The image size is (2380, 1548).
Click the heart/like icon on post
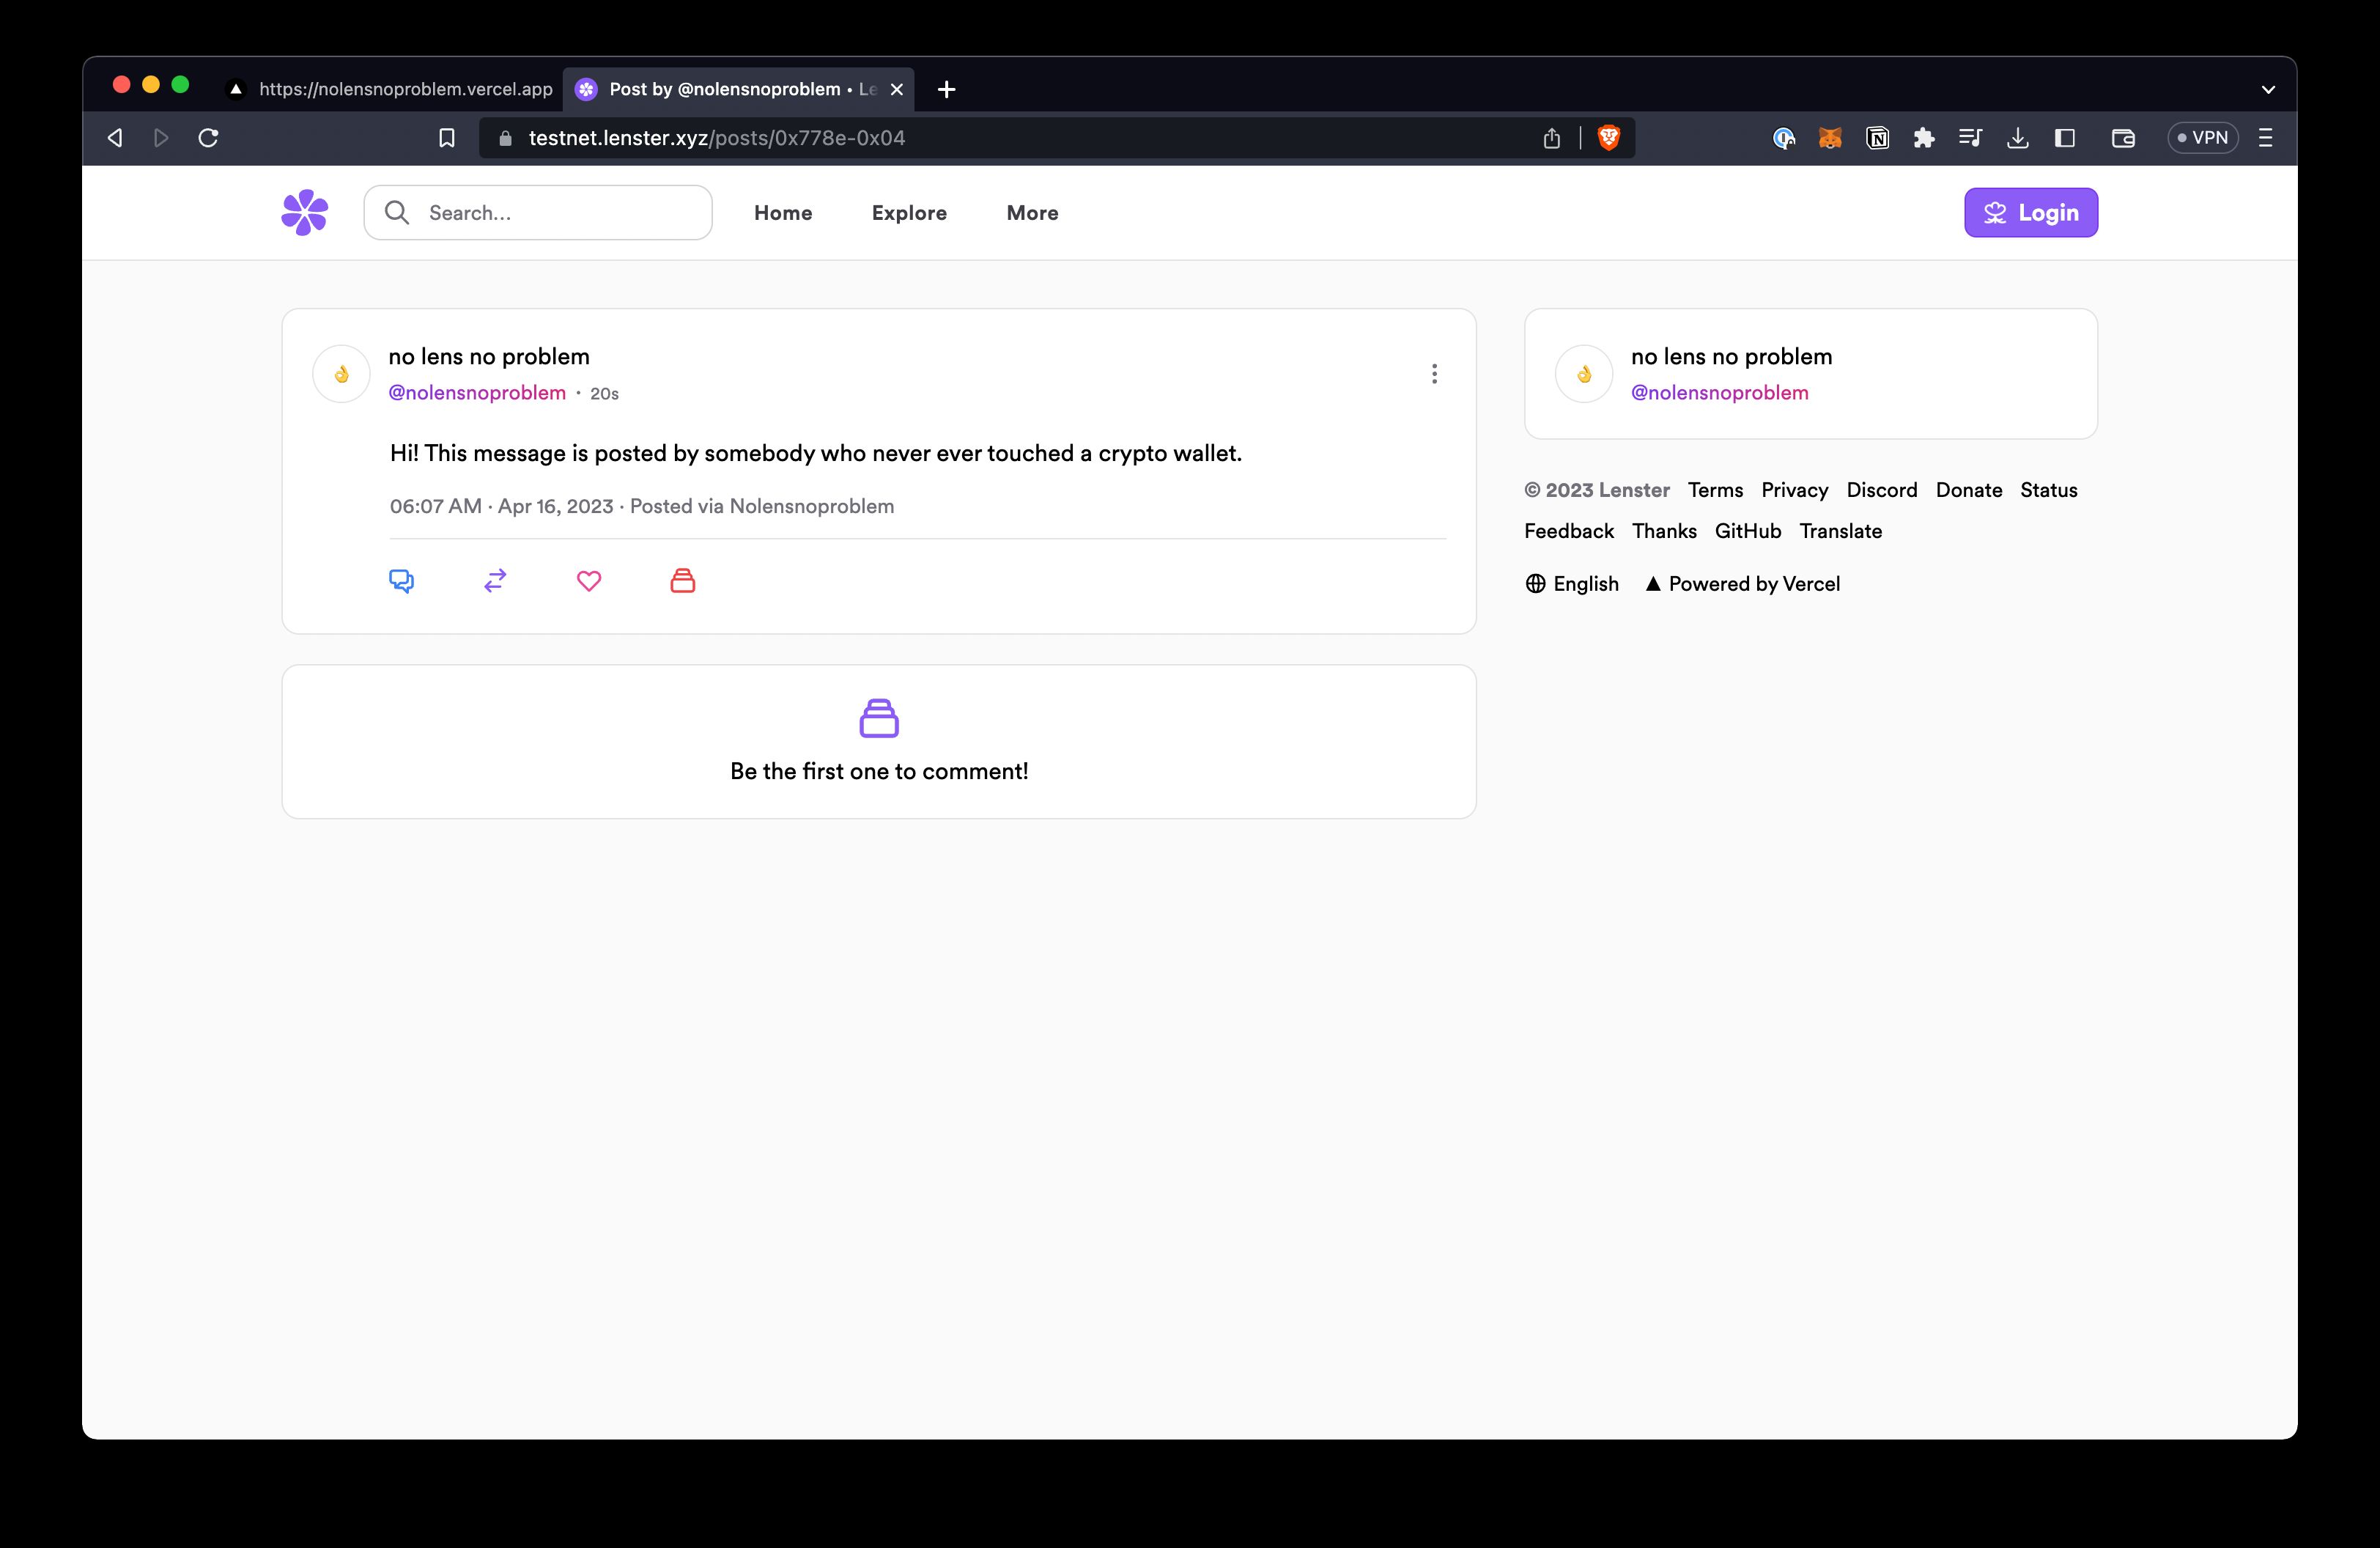point(590,580)
